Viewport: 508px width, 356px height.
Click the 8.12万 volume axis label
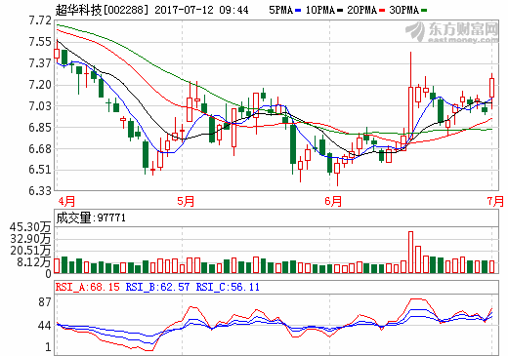point(34,262)
